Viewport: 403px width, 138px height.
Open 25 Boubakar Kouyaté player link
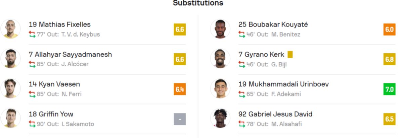point(273,24)
